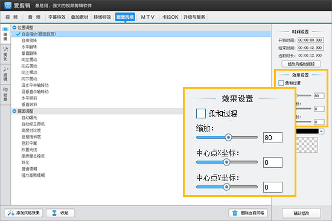
Task: Click the checkered transparent preview thumbnail
Action: pyautogui.click(x=307, y=145)
